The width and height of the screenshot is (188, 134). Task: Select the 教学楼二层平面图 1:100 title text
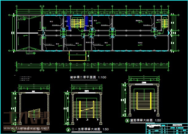point(88,77)
